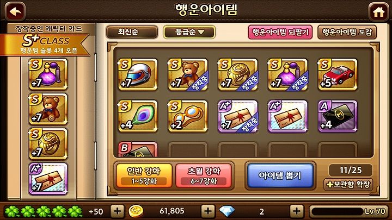Tap the back arrow icon

click(x=15, y=11)
